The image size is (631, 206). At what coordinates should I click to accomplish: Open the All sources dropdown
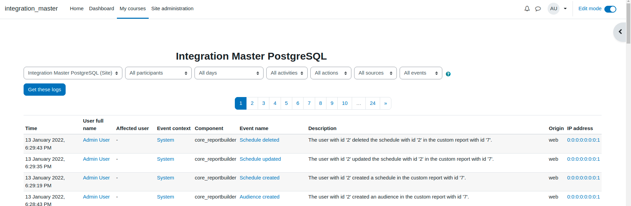click(x=375, y=73)
